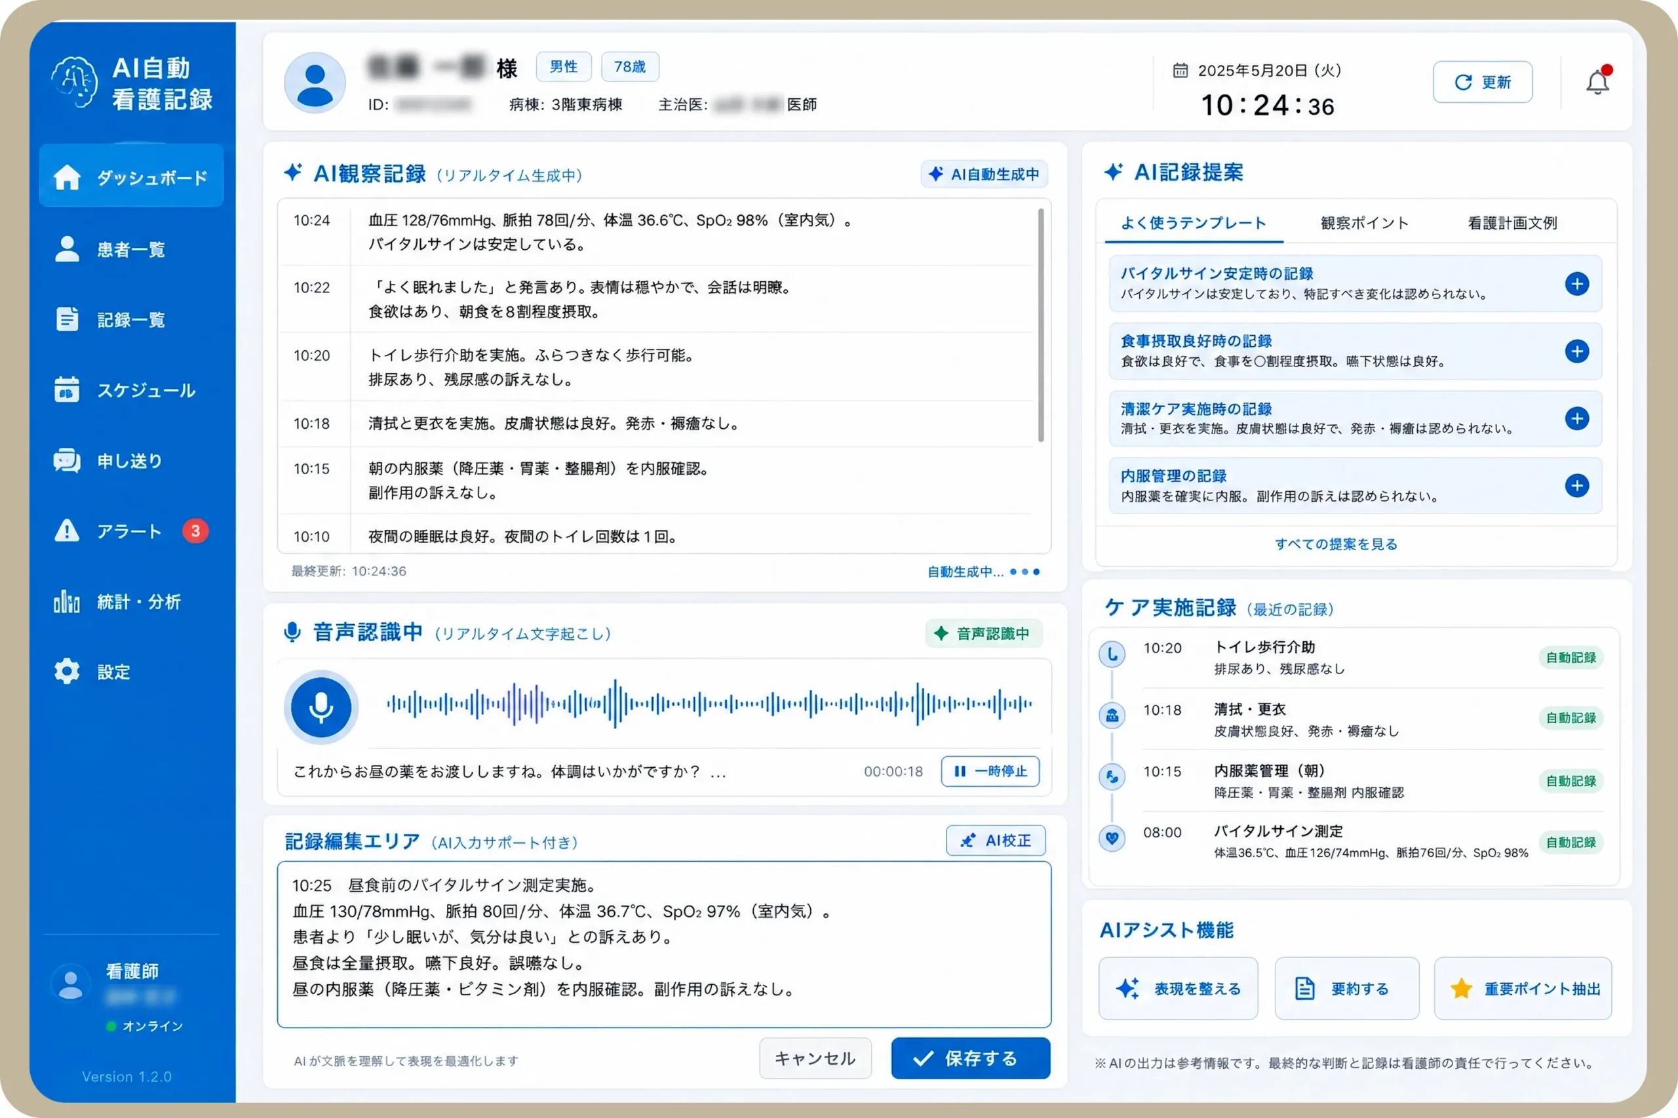
Task: Open 設定 gear menu
Action: 92,671
